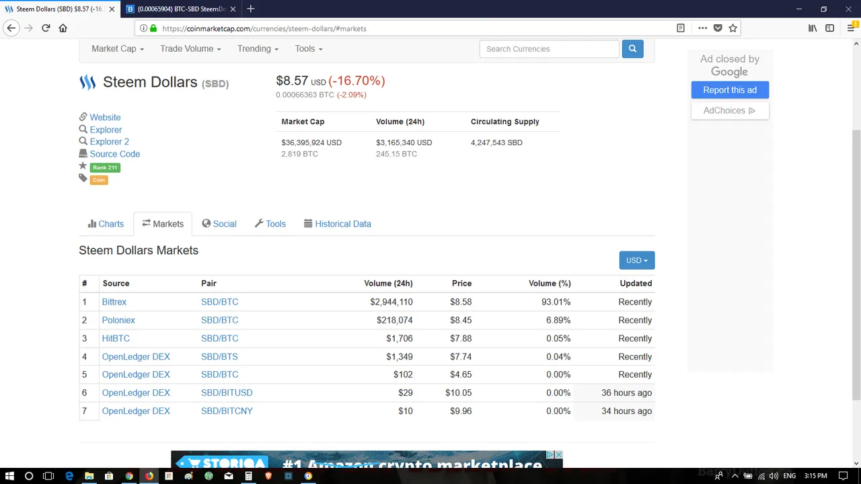Open Firefox hamburger menu
Viewport: 861px width, 484px height.
(x=851, y=28)
